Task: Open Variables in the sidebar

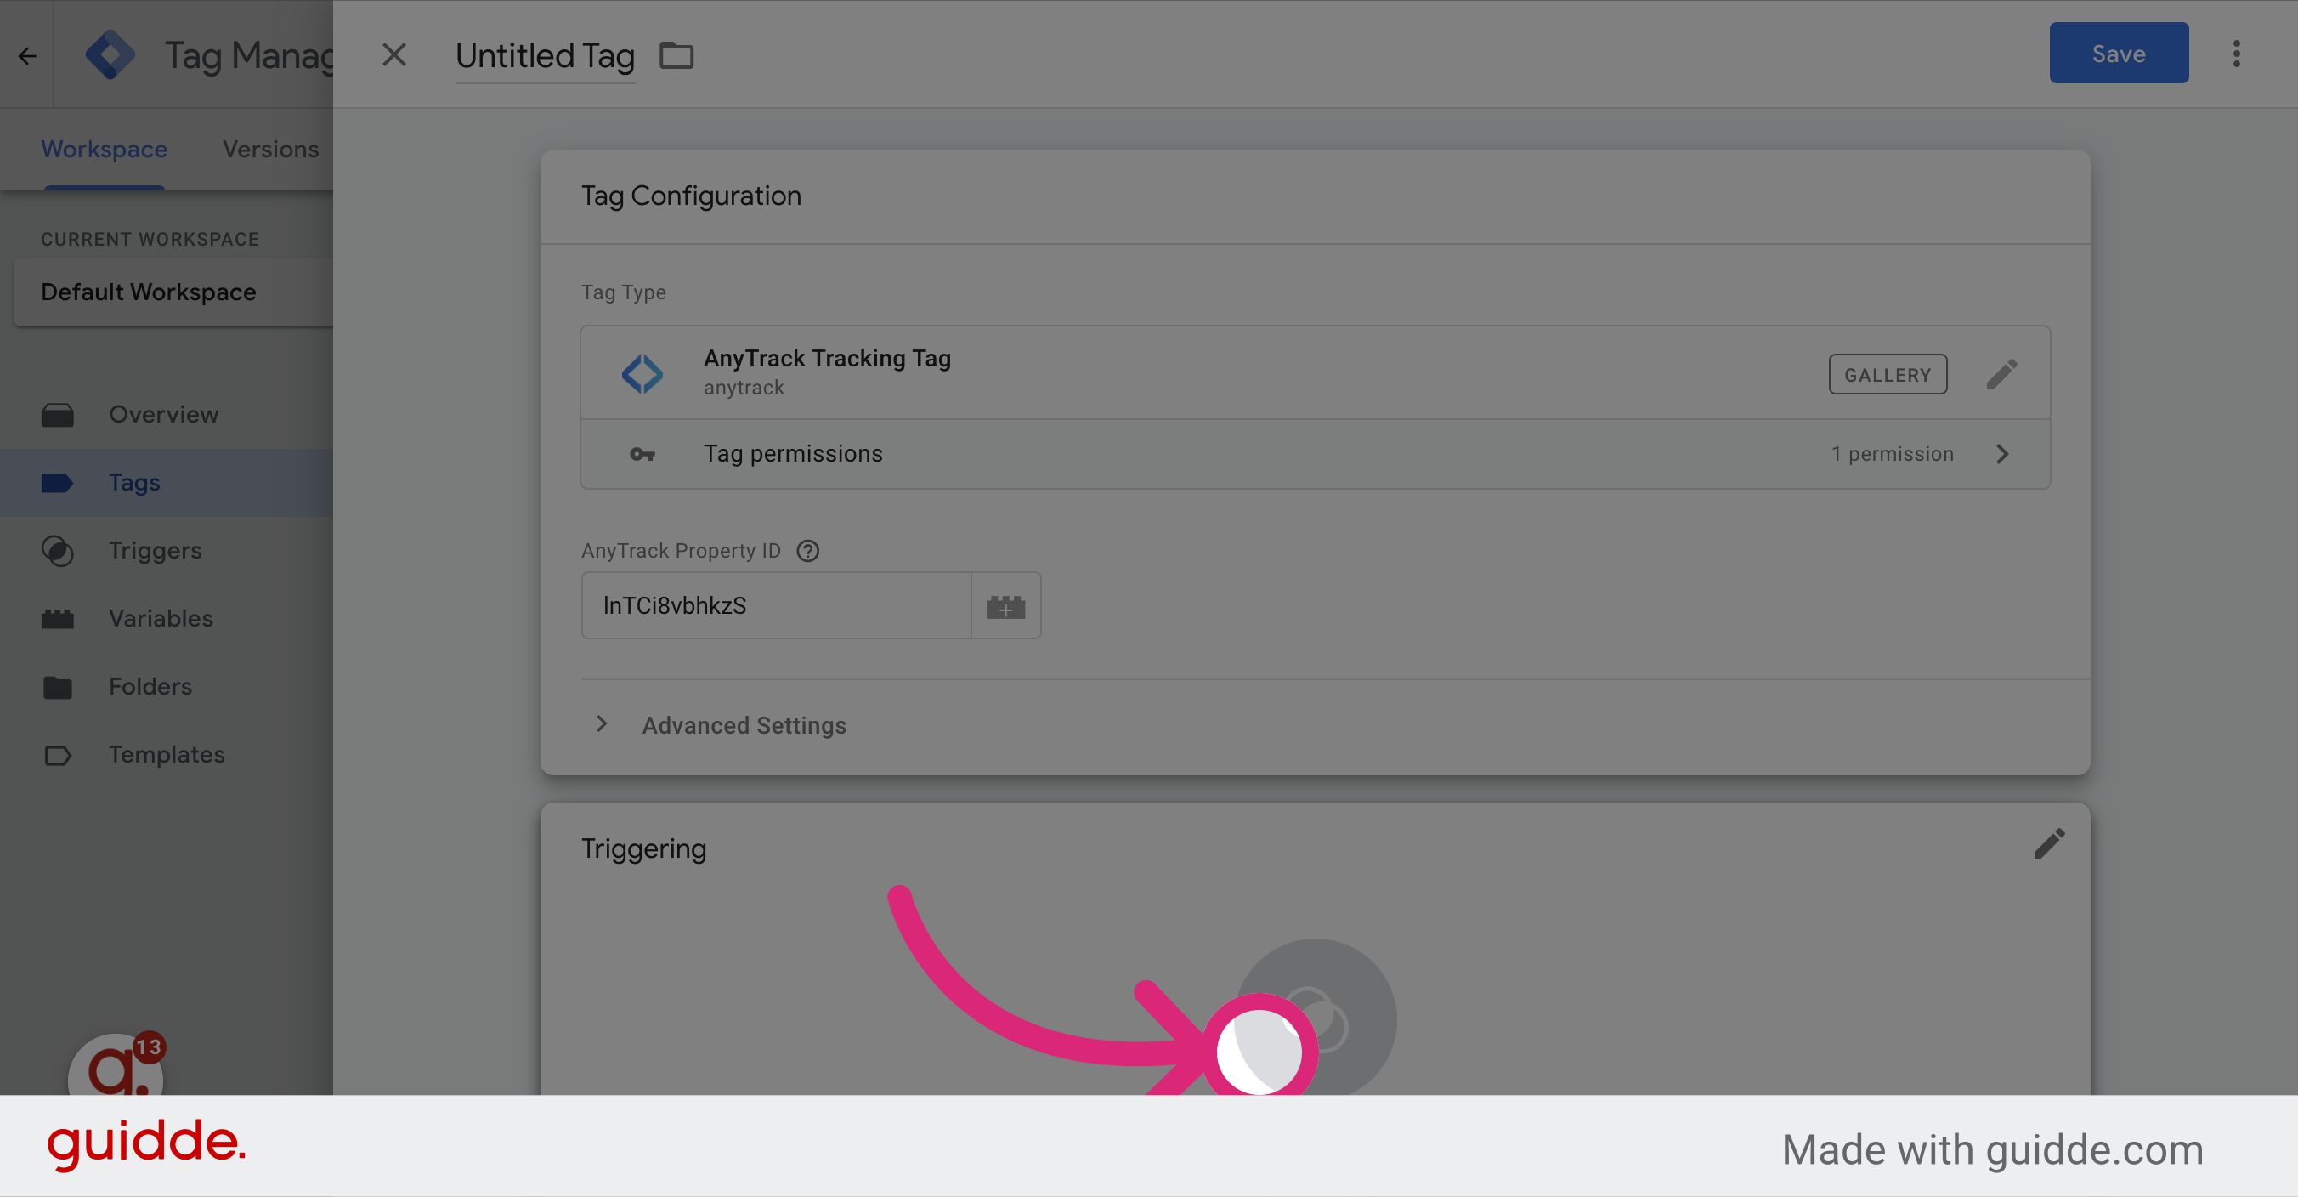Action: tap(167, 619)
